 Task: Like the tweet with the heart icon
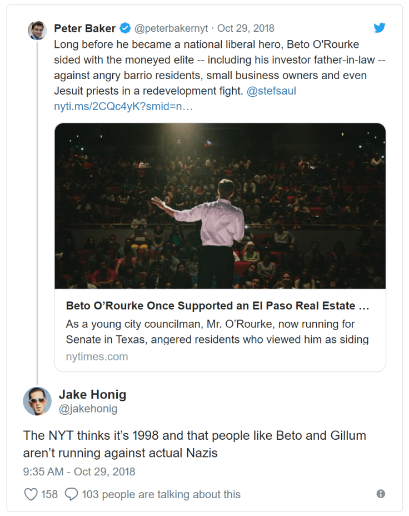coord(31,494)
